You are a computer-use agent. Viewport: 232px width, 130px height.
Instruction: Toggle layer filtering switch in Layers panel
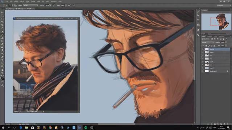coord(227,39)
